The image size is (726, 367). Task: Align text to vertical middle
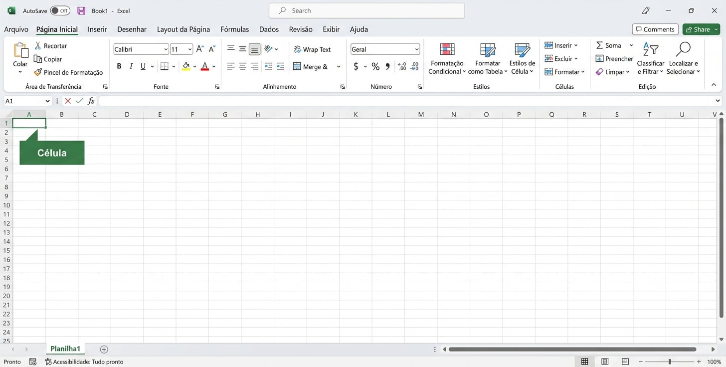tap(242, 49)
